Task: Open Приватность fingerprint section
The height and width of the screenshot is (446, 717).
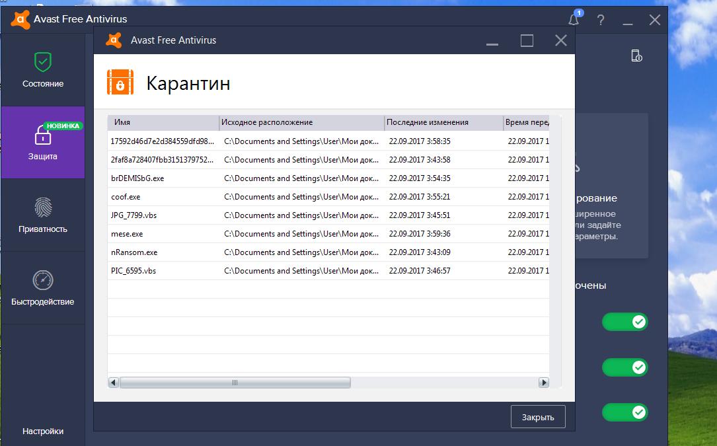Action: (43, 208)
